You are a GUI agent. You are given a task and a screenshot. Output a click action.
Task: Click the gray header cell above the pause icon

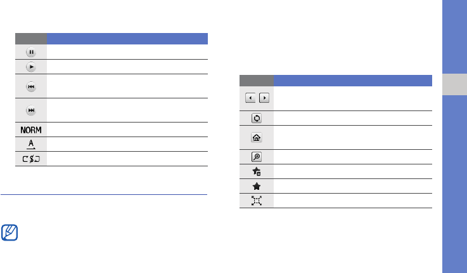click(x=31, y=38)
